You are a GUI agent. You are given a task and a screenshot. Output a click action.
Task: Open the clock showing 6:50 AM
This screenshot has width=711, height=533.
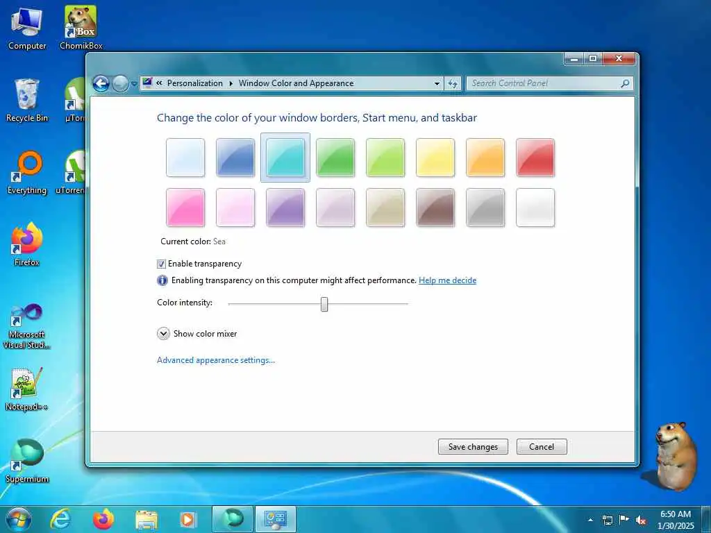tap(676, 519)
